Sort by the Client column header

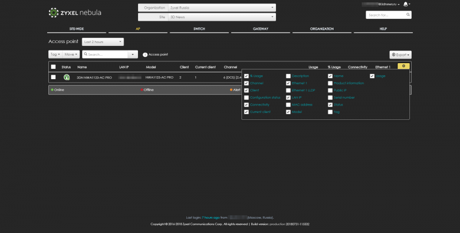(x=184, y=67)
